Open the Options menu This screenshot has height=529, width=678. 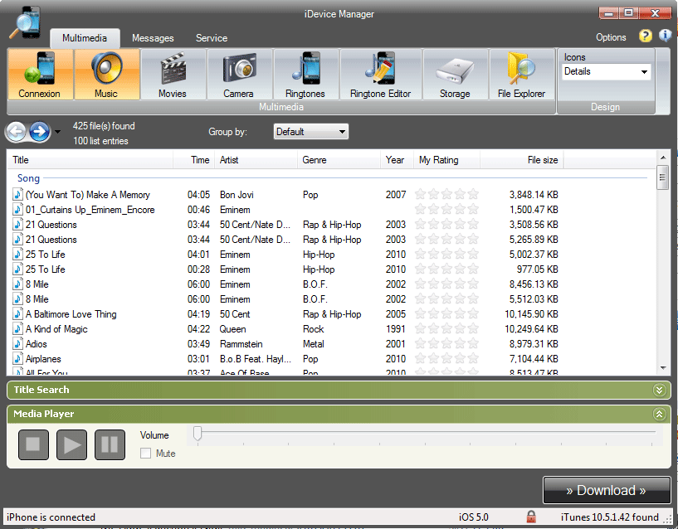click(611, 37)
